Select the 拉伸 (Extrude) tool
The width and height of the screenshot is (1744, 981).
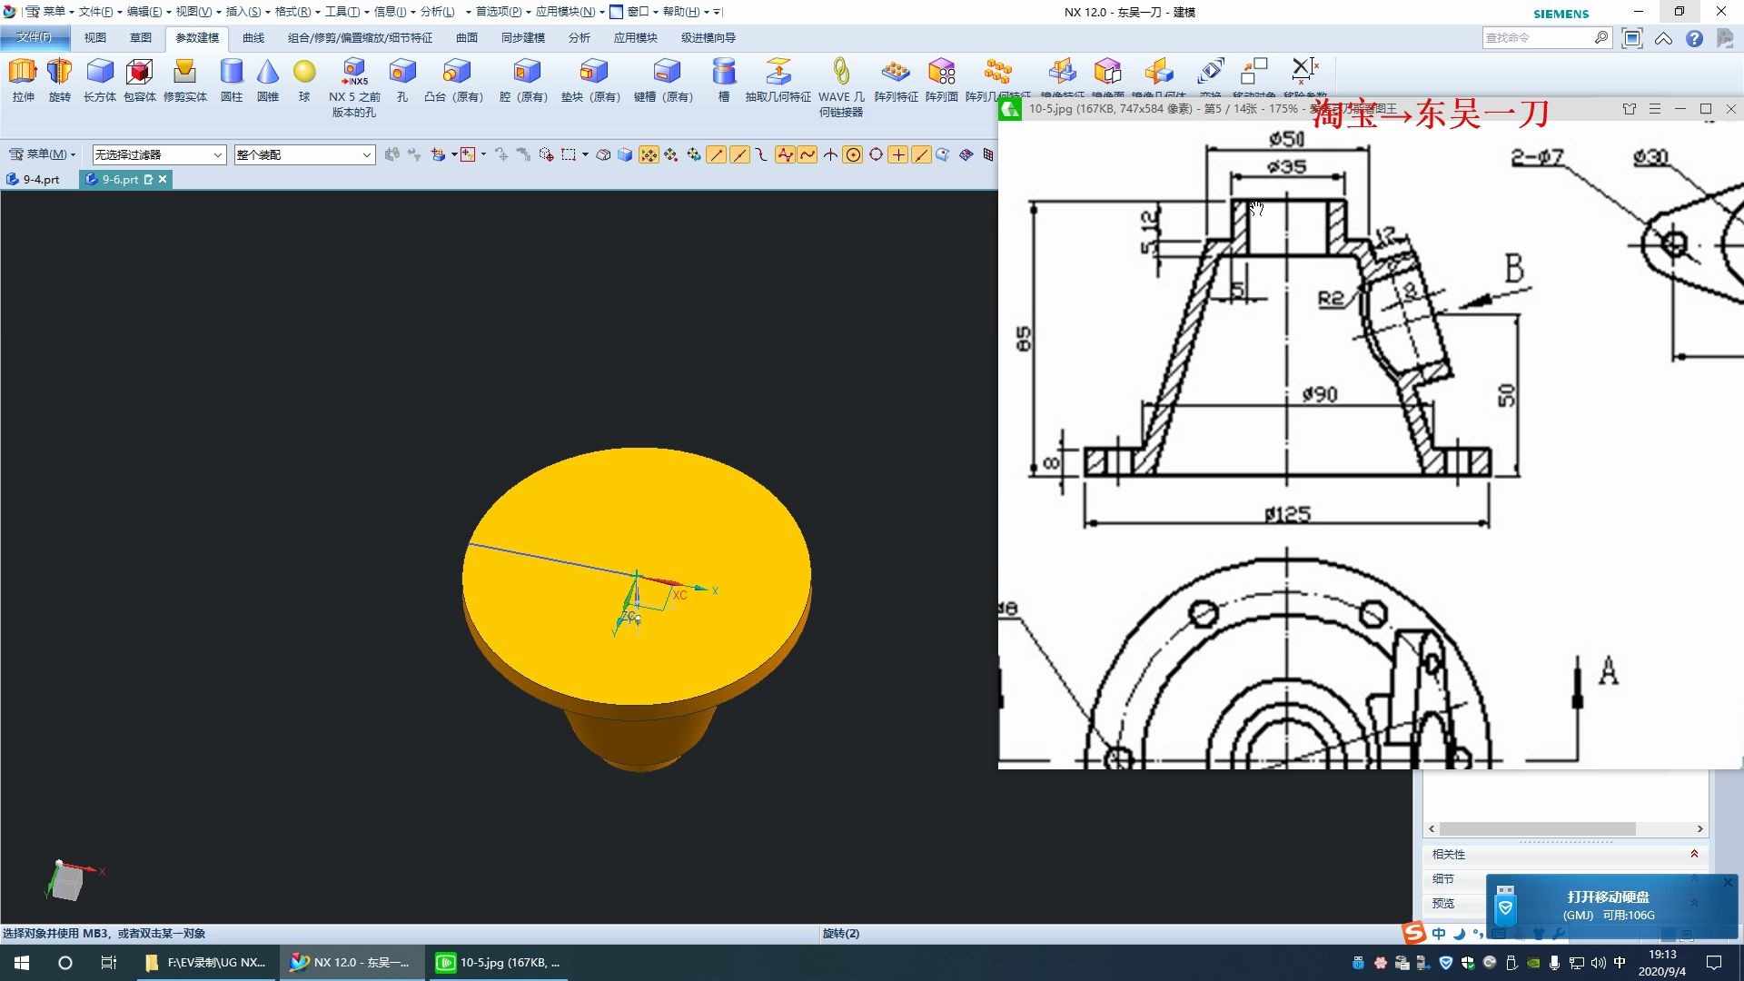(x=23, y=73)
